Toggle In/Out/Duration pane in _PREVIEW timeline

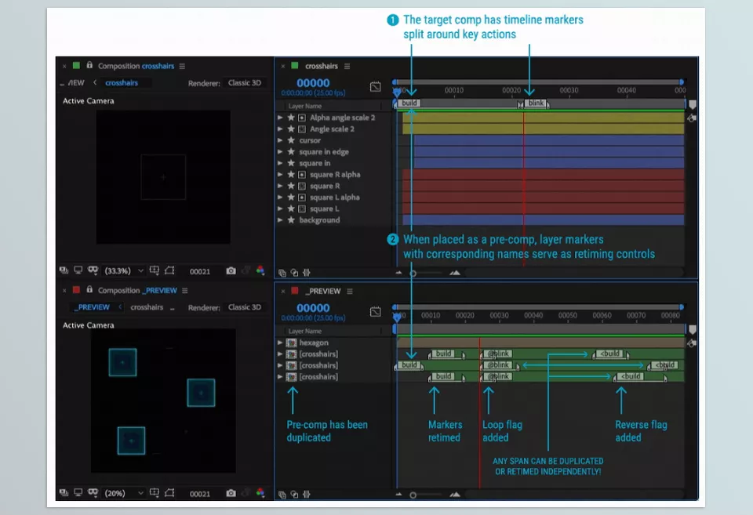(307, 495)
